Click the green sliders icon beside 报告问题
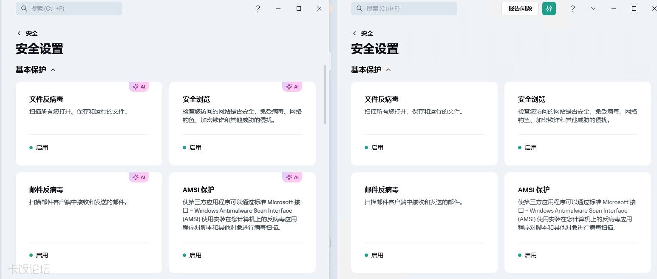657x279 pixels. tap(549, 9)
